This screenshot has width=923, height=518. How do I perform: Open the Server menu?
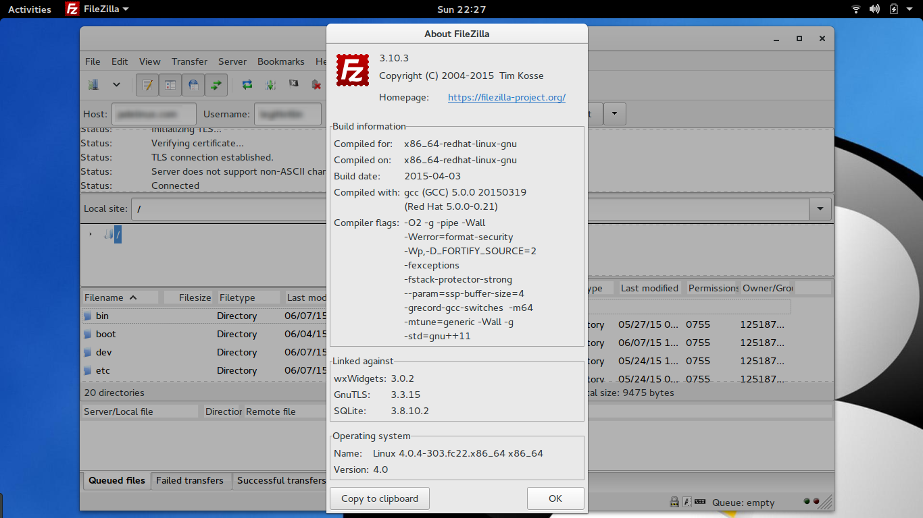pos(232,61)
